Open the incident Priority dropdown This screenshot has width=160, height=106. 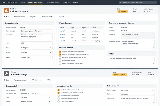(x=36, y=43)
